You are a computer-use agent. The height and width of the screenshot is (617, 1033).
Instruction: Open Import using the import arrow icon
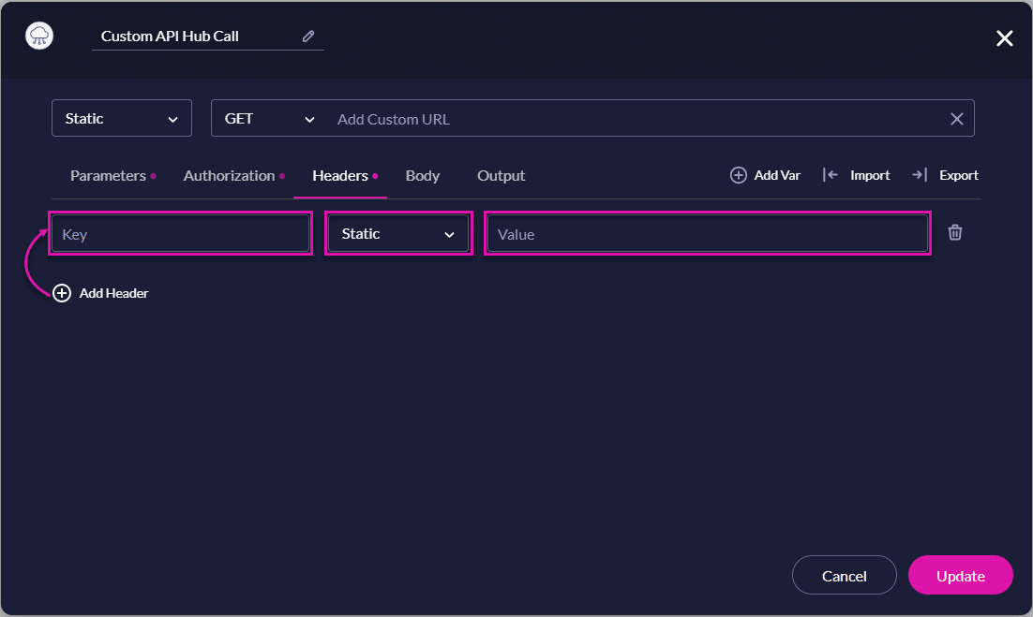pos(831,174)
